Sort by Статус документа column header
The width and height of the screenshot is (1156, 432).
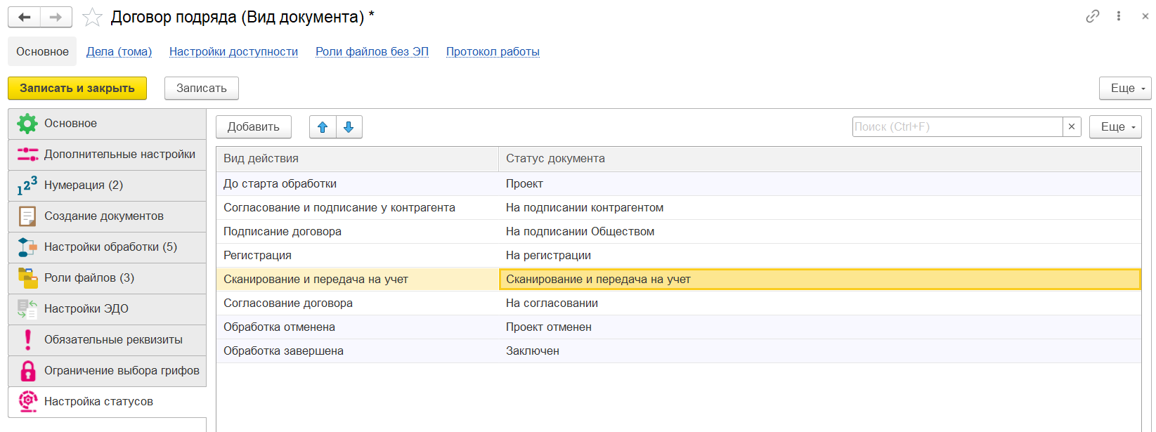coord(820,159)
